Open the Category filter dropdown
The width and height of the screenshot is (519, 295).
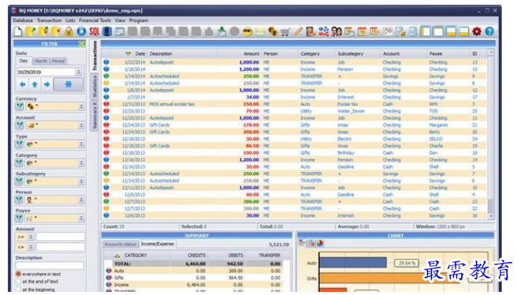[81, 163]
